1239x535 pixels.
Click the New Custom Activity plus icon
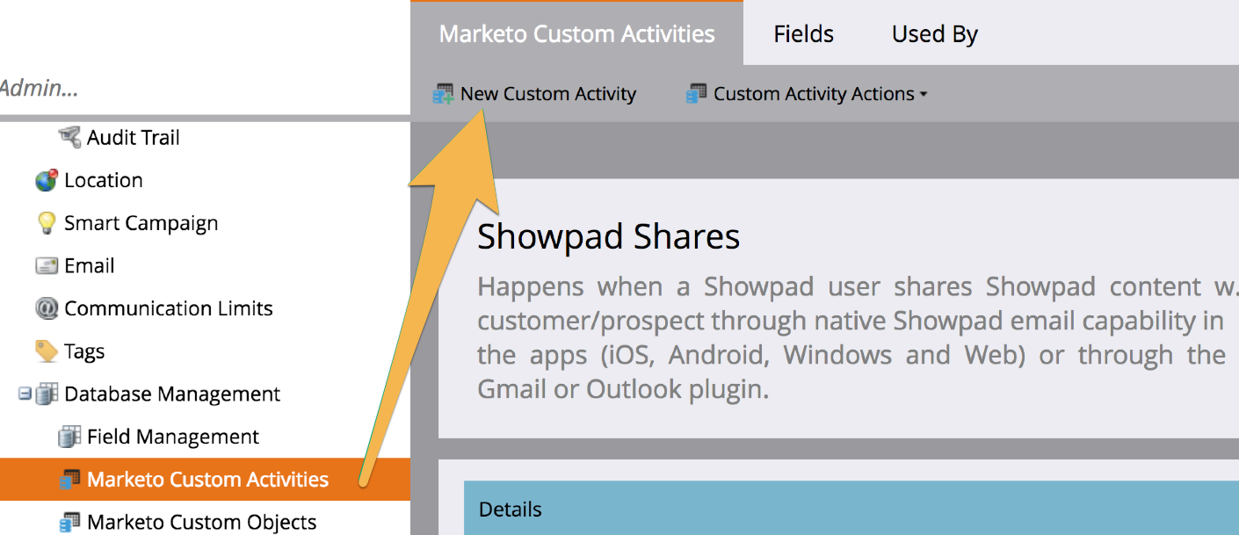[x=443, y=94]
